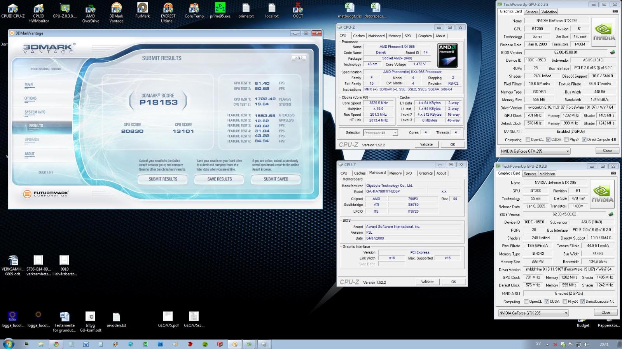This screenshot has width=622, height=349.
Task: Click SUBMIT SAVED button in 3DMark Vantage
Action: coord(276,179)
